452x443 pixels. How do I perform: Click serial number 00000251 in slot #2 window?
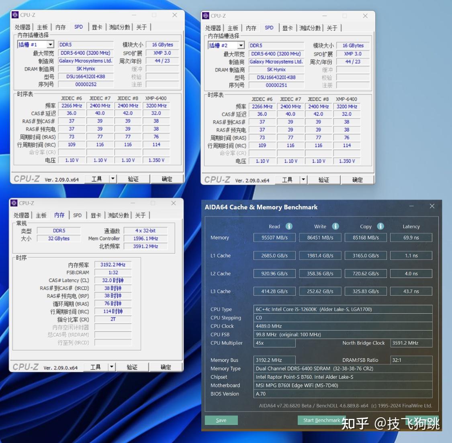point(276,85)
